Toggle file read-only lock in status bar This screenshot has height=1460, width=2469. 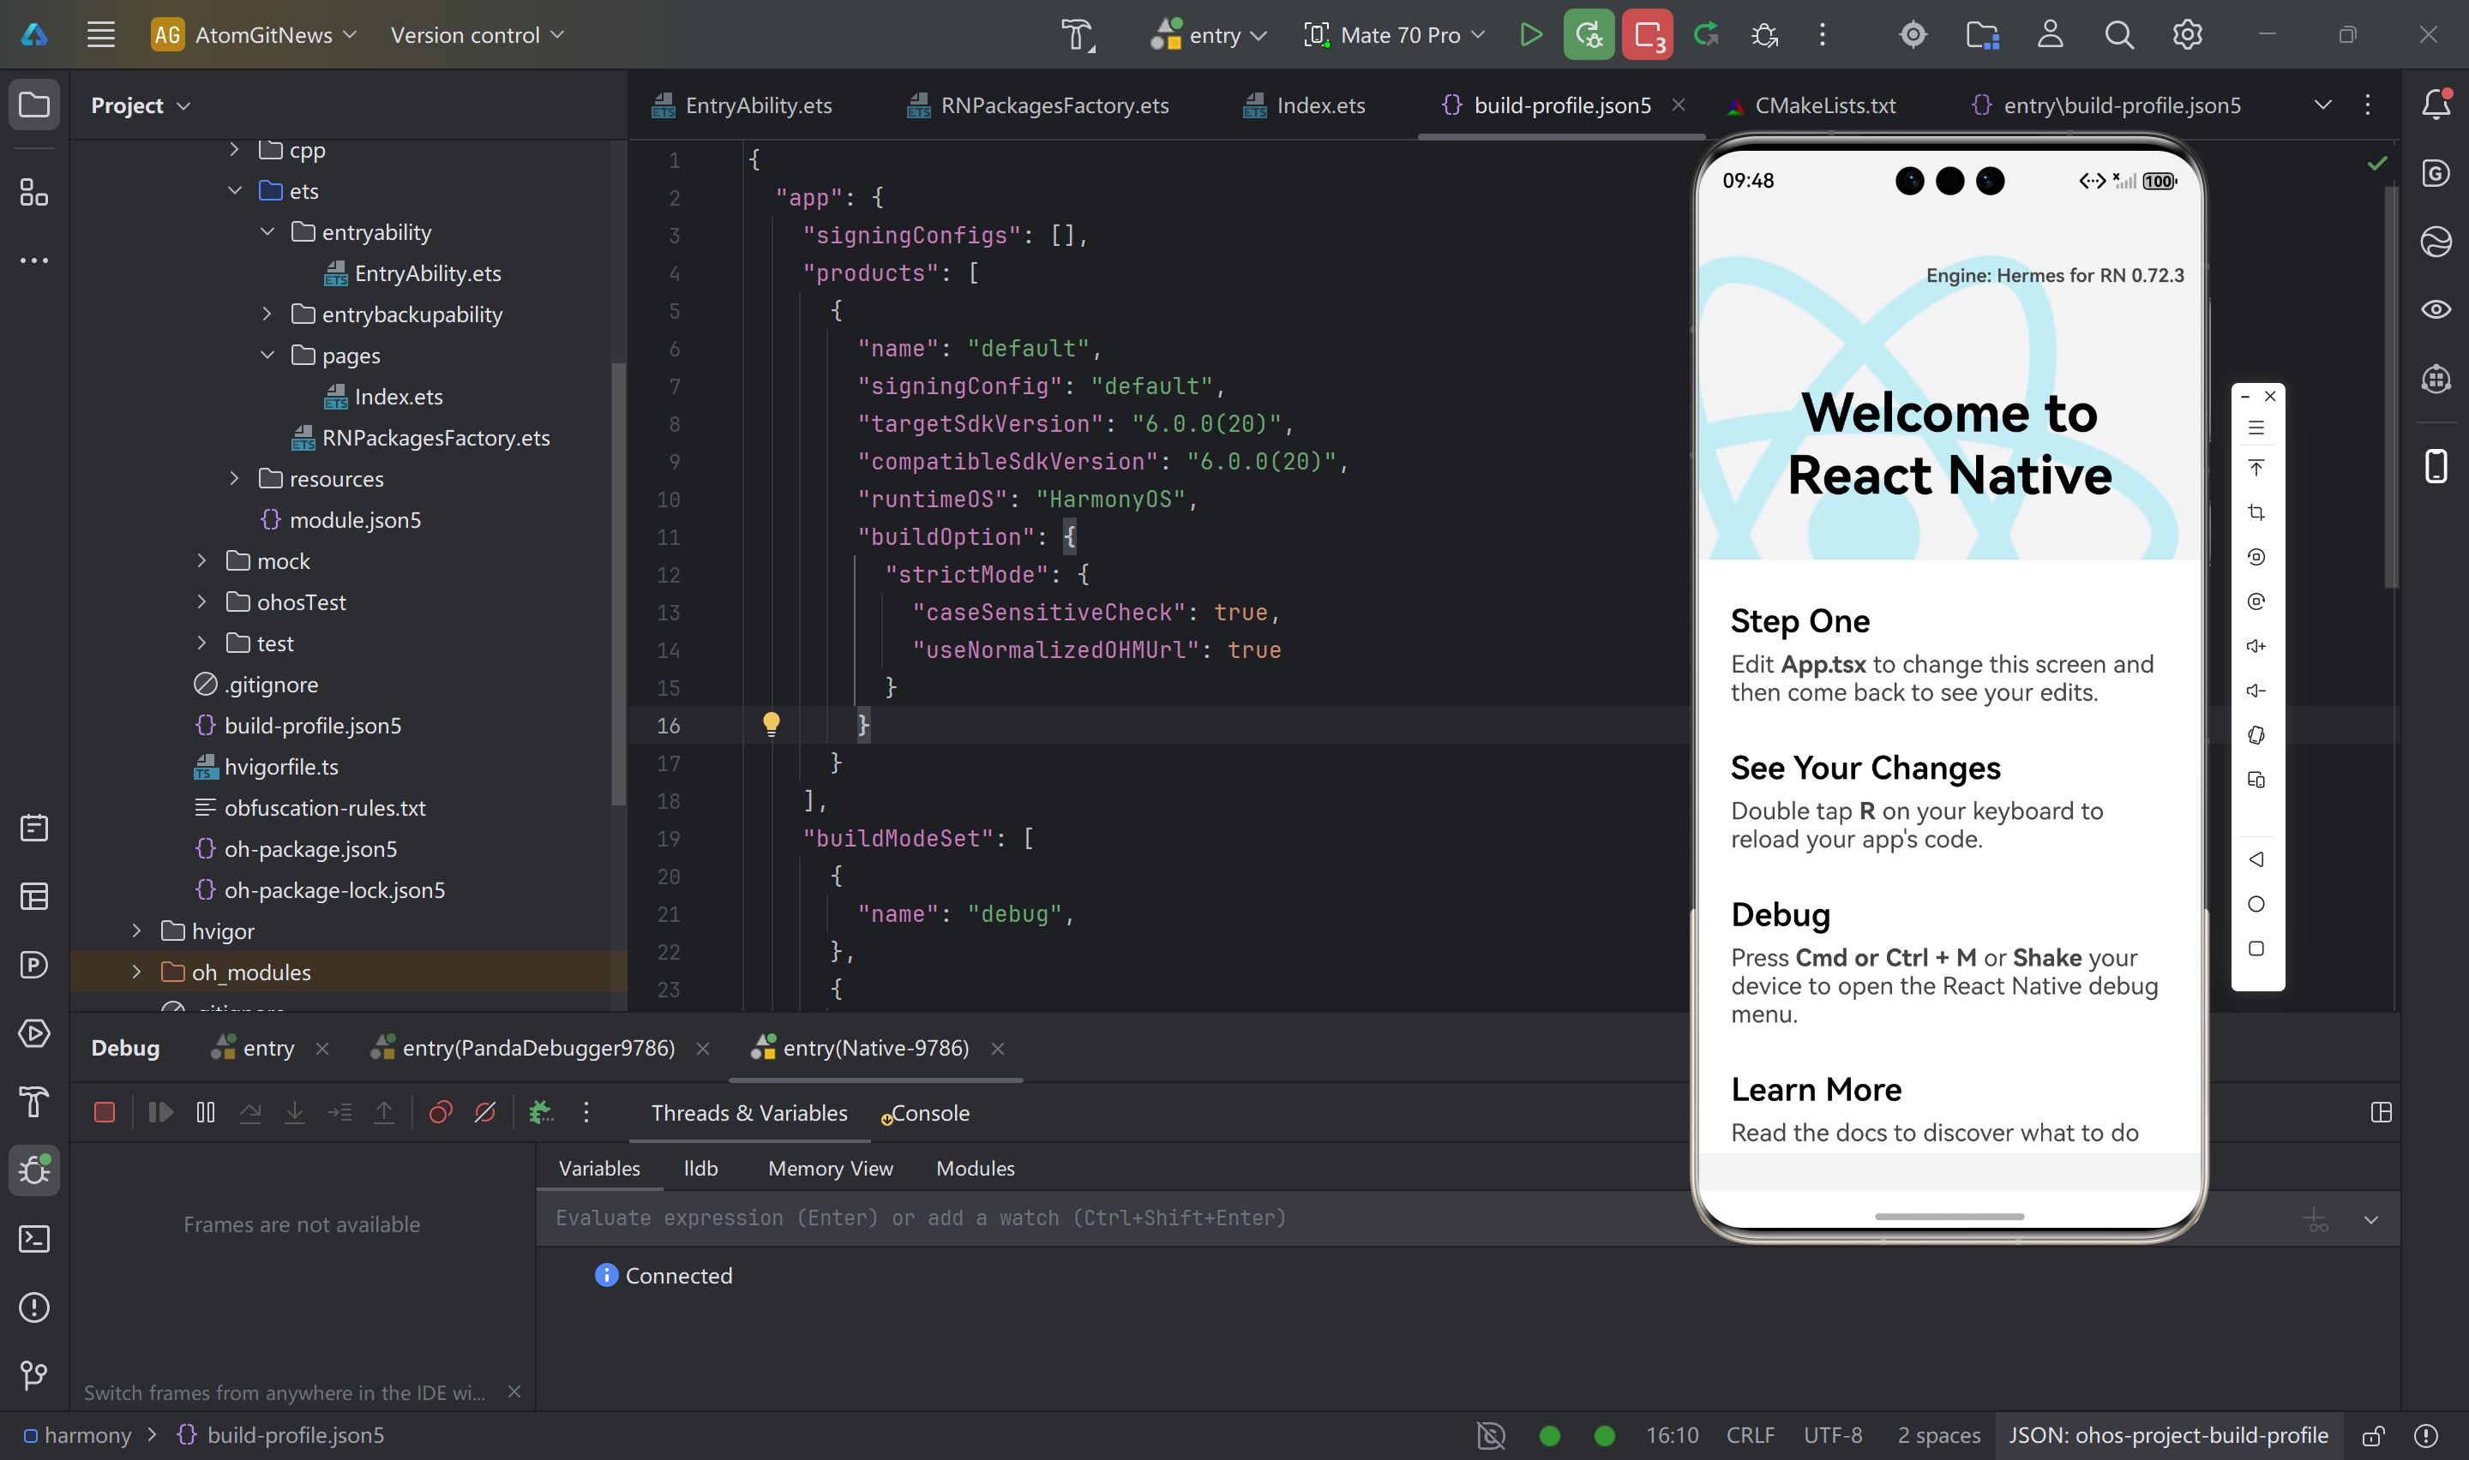point(2373,1435)
